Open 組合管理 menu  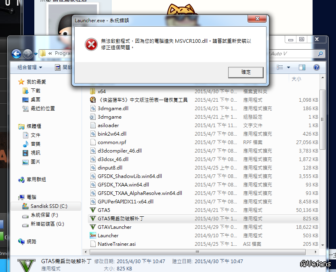[30, 67]
